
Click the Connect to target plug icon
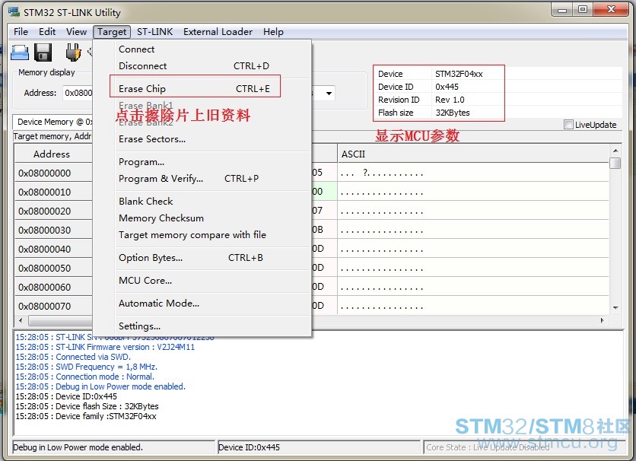point(74,52)
